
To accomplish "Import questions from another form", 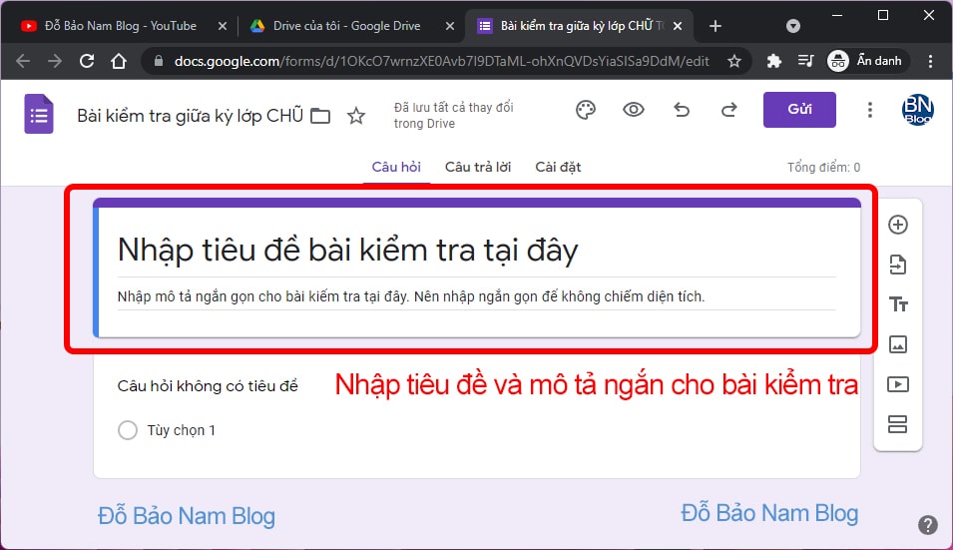I will [x=898, y=265].
